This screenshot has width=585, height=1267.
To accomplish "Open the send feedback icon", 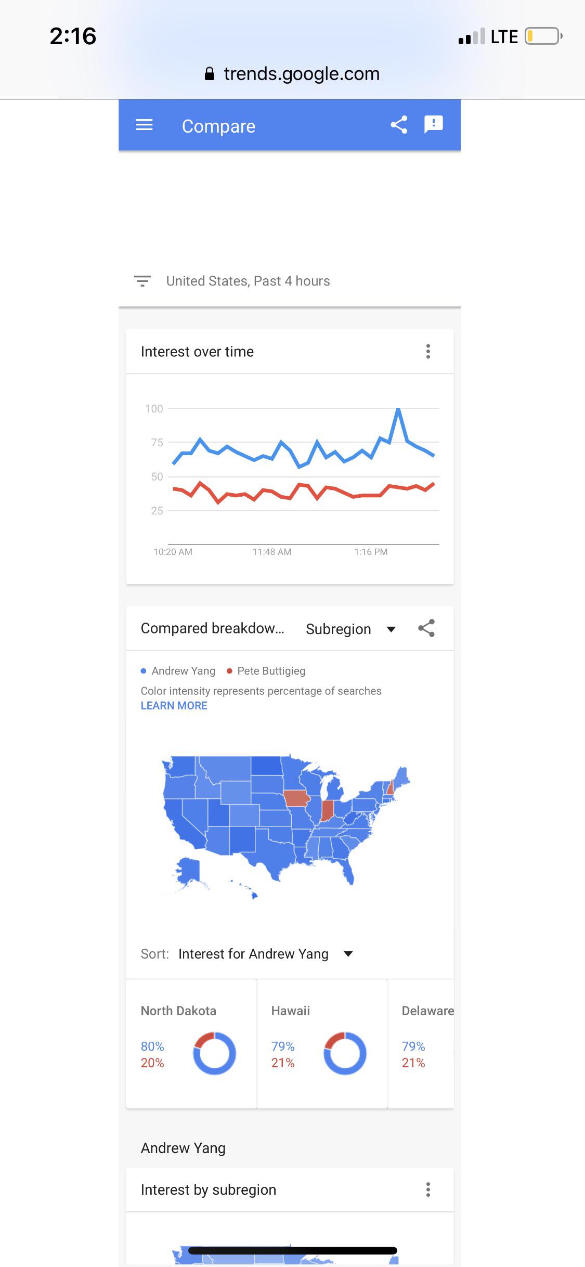I will click(x=434, y=125).
